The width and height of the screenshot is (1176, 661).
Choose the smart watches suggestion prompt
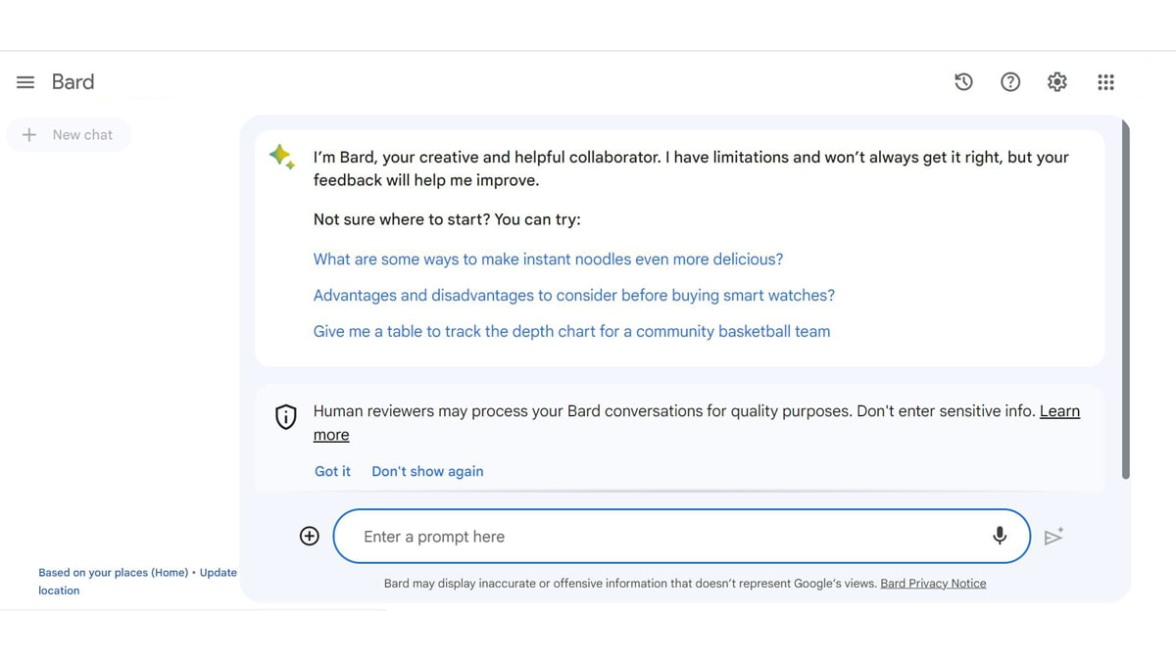(x=573, y=296)
